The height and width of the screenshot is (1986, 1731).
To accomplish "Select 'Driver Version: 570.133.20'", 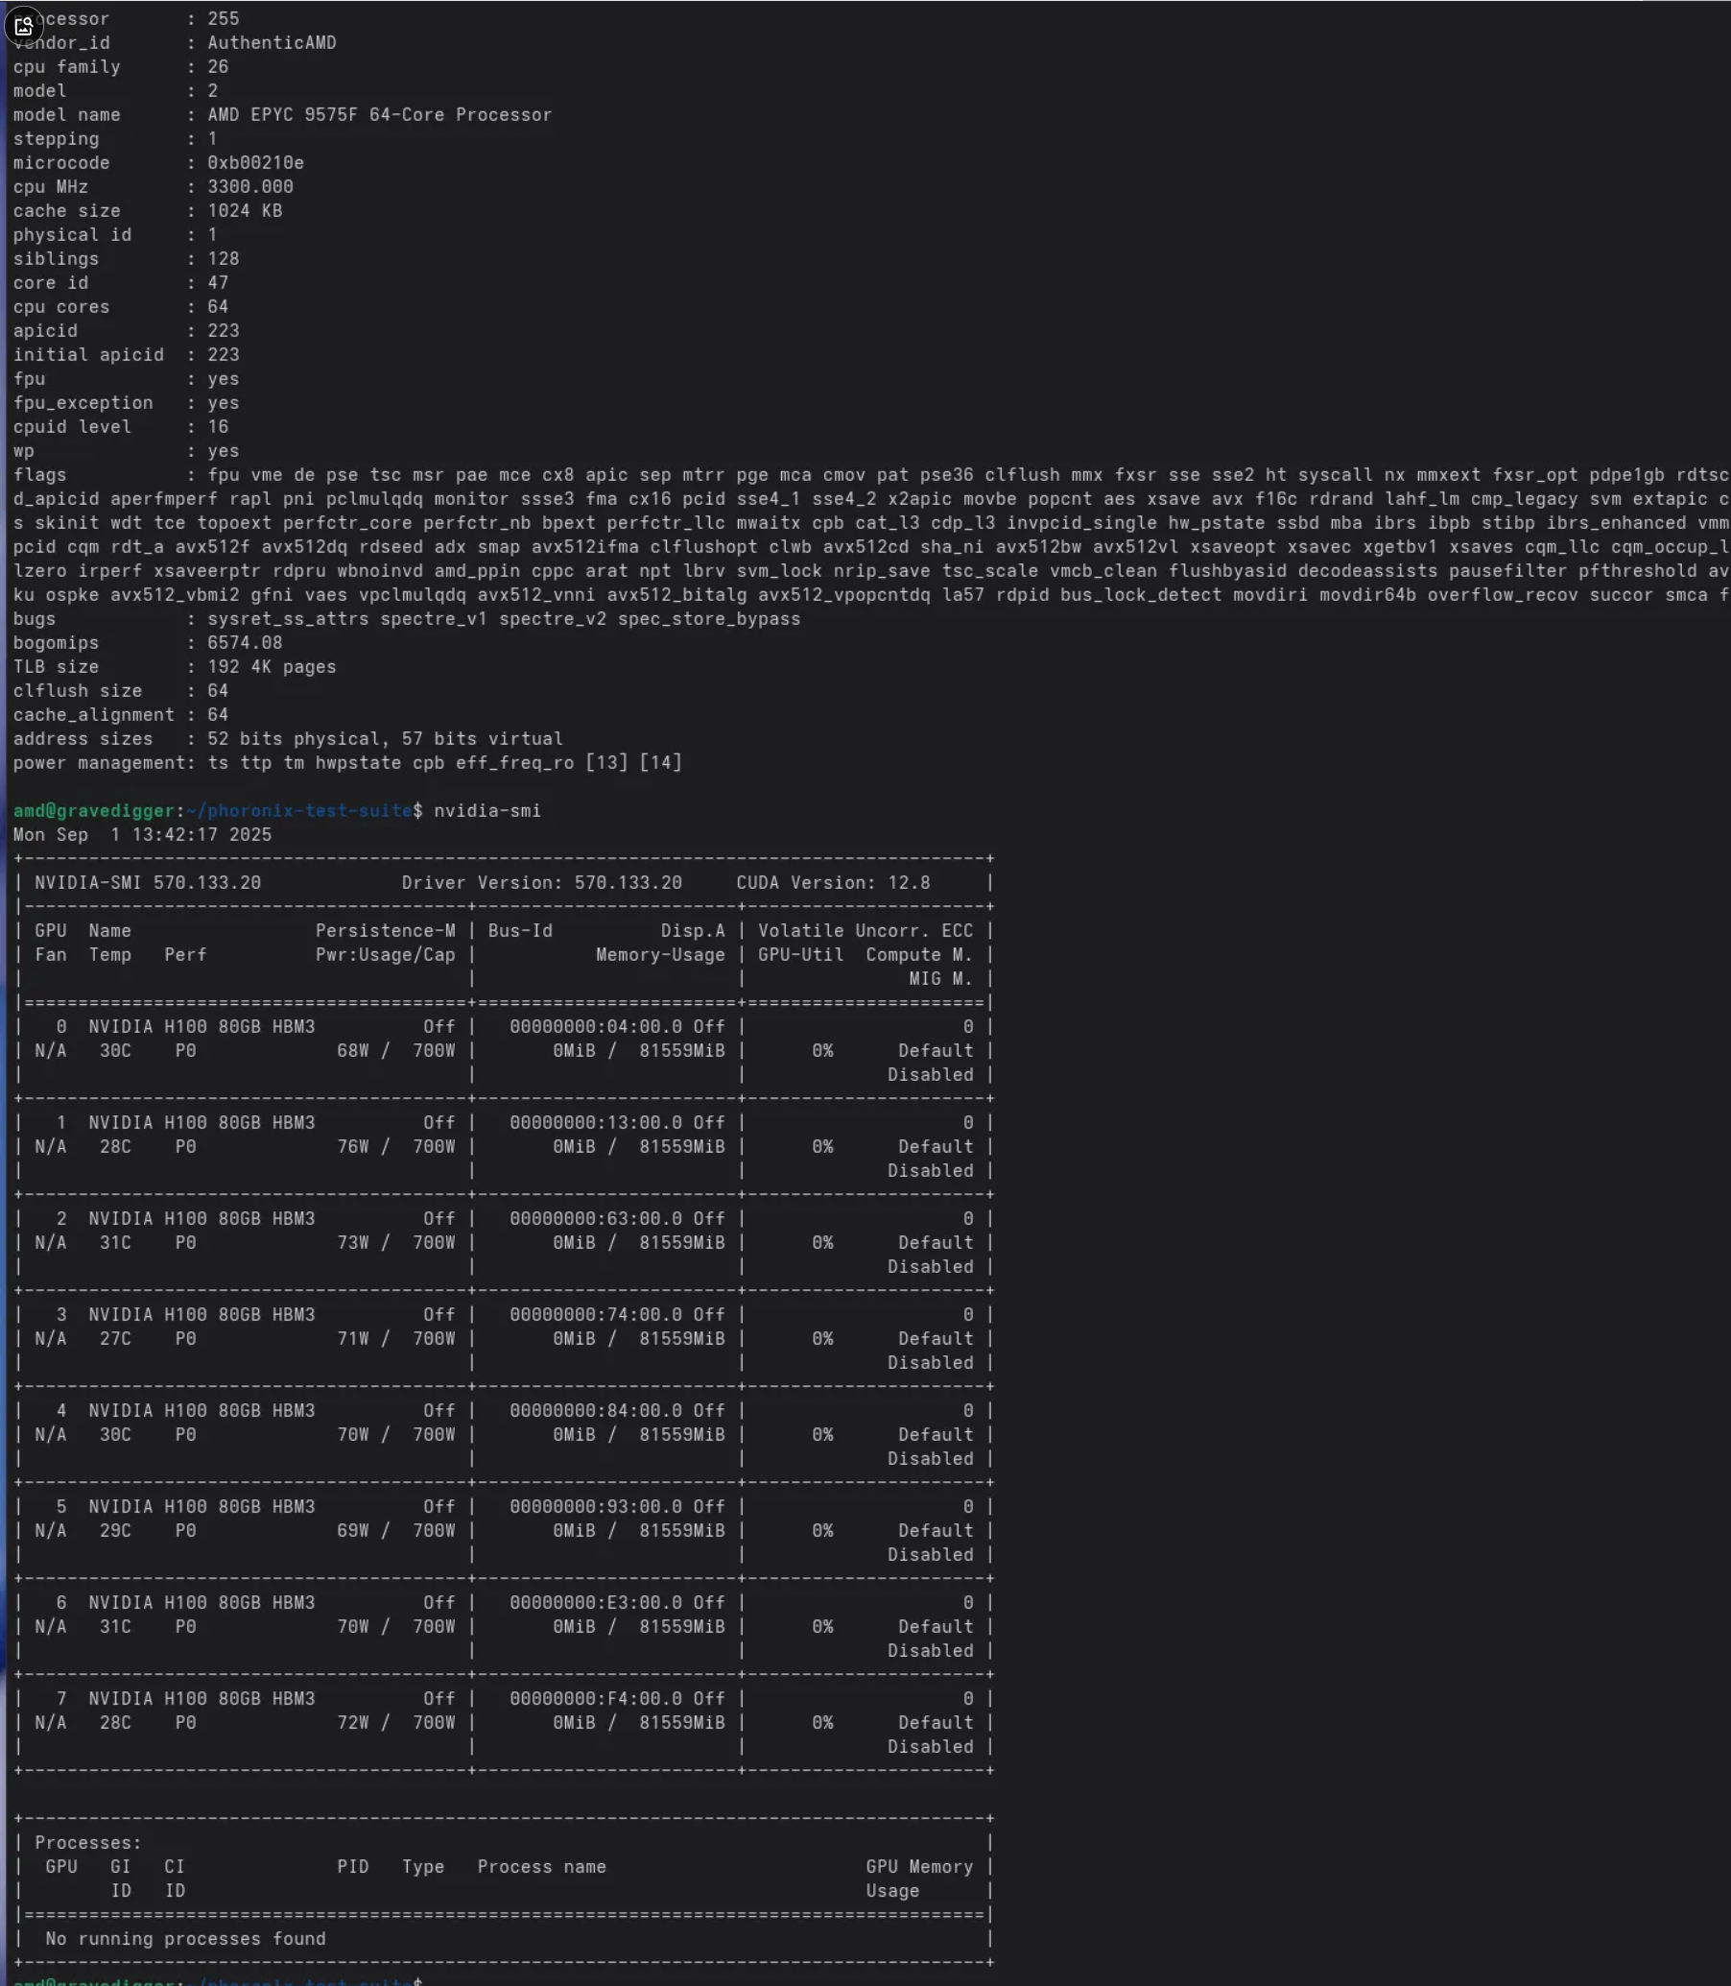I will [x=541, y=882].
